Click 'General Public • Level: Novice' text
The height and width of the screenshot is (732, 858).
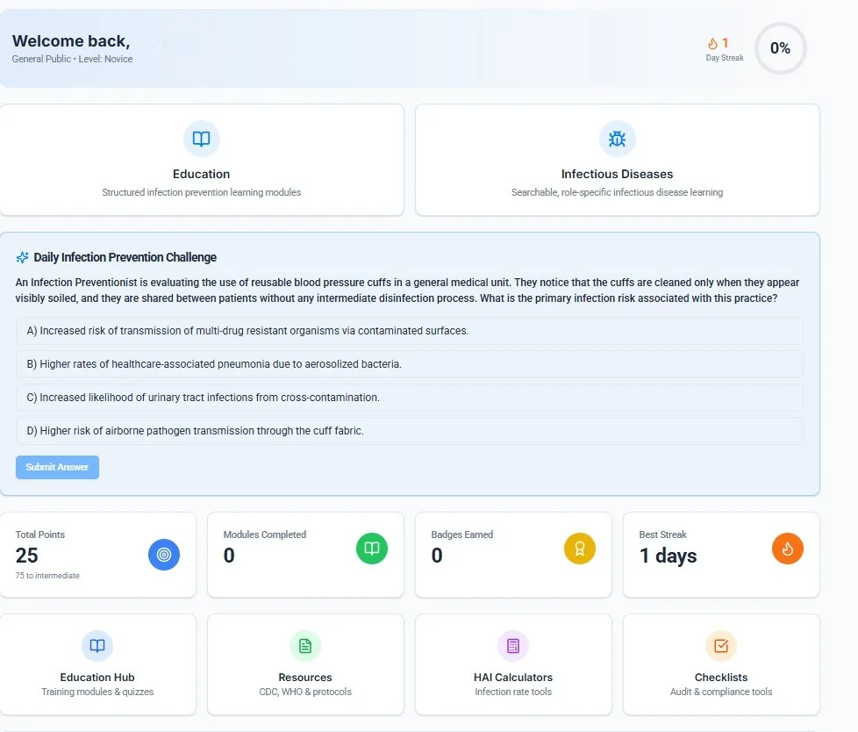(x=72, y=59)
